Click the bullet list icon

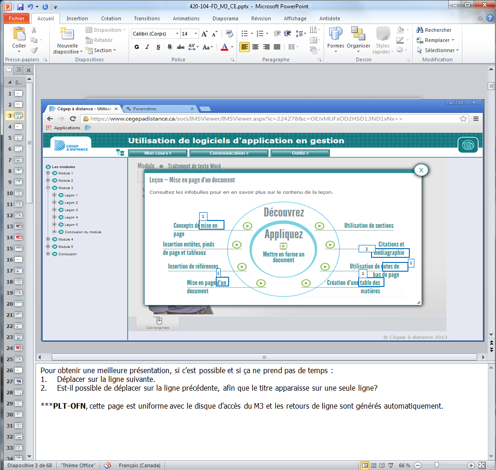(245, 34)
